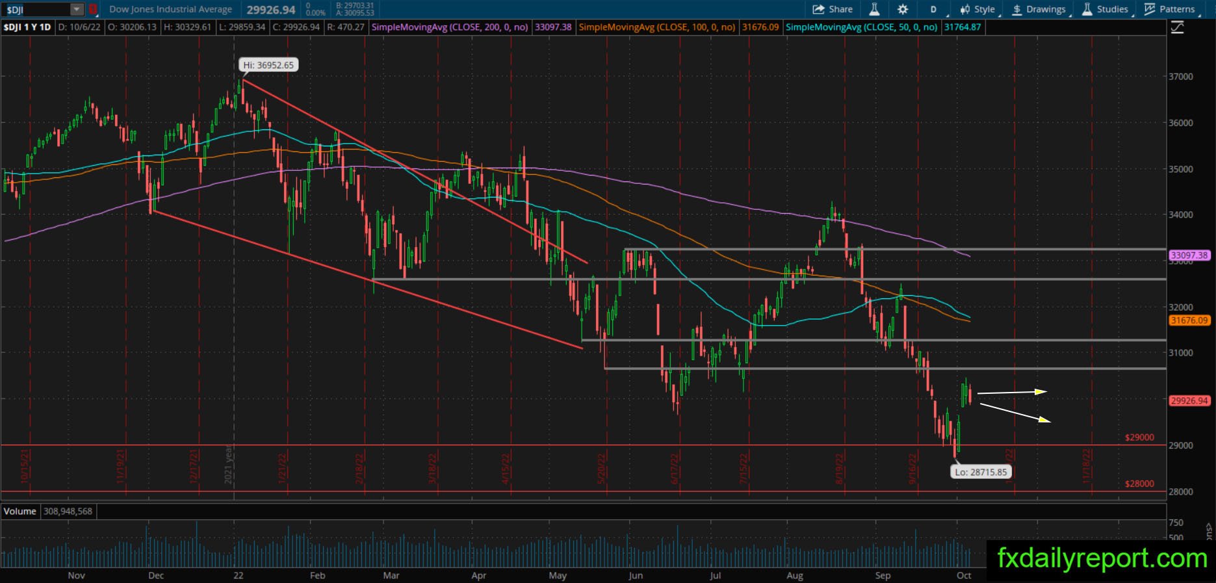Click the Jul label on time axis
The height and width of the screenshot is (583, 1216).
pyautogui.click(x=715, y=575)
